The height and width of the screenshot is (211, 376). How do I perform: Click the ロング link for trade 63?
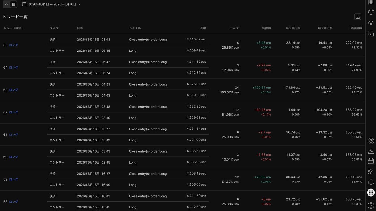pyautogui.click(x=13, y=90)
